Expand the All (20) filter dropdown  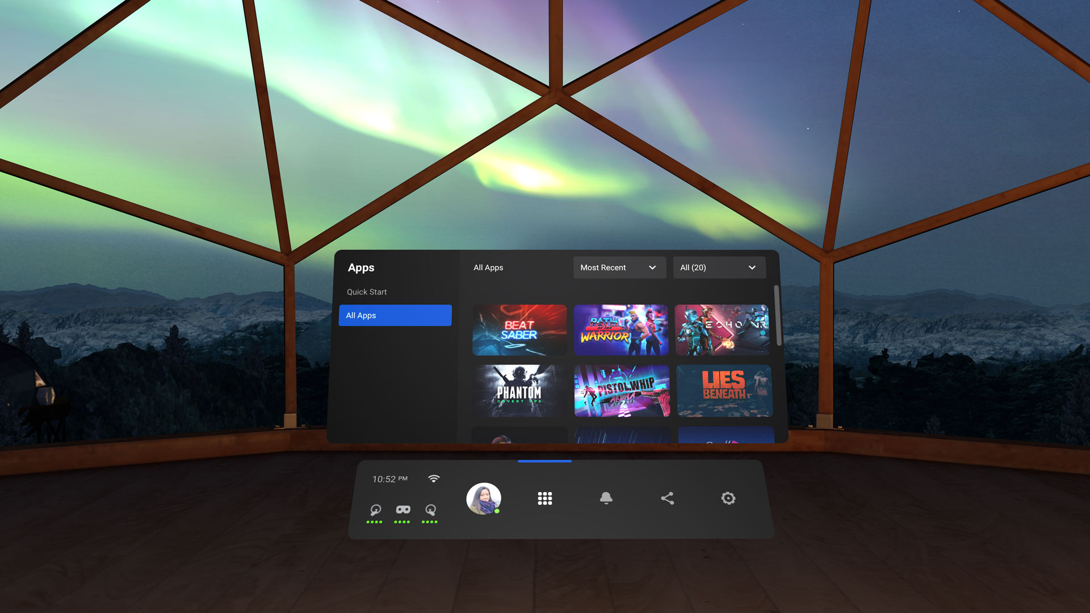point(716,268)
